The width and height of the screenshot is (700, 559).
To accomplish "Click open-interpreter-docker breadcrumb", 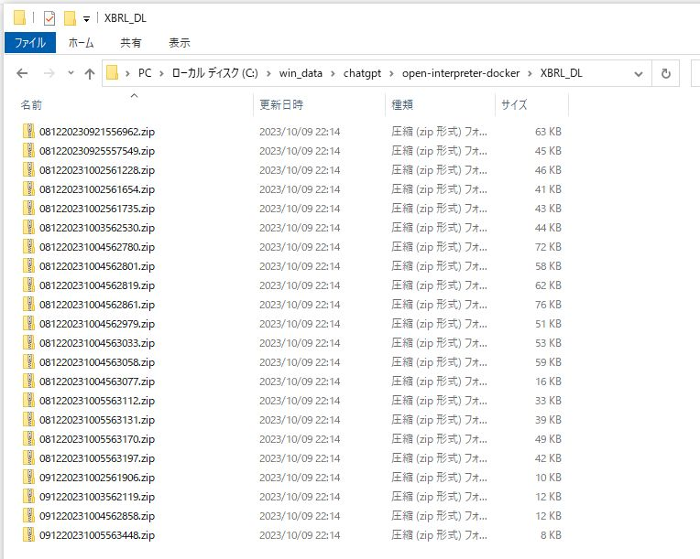I will point(461,73).
